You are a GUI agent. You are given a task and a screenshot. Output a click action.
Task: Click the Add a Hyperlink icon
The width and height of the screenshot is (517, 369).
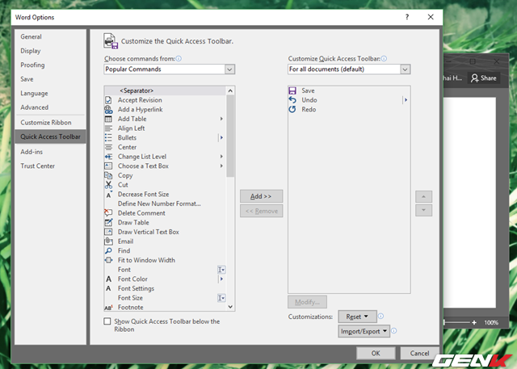pos(108,109)
